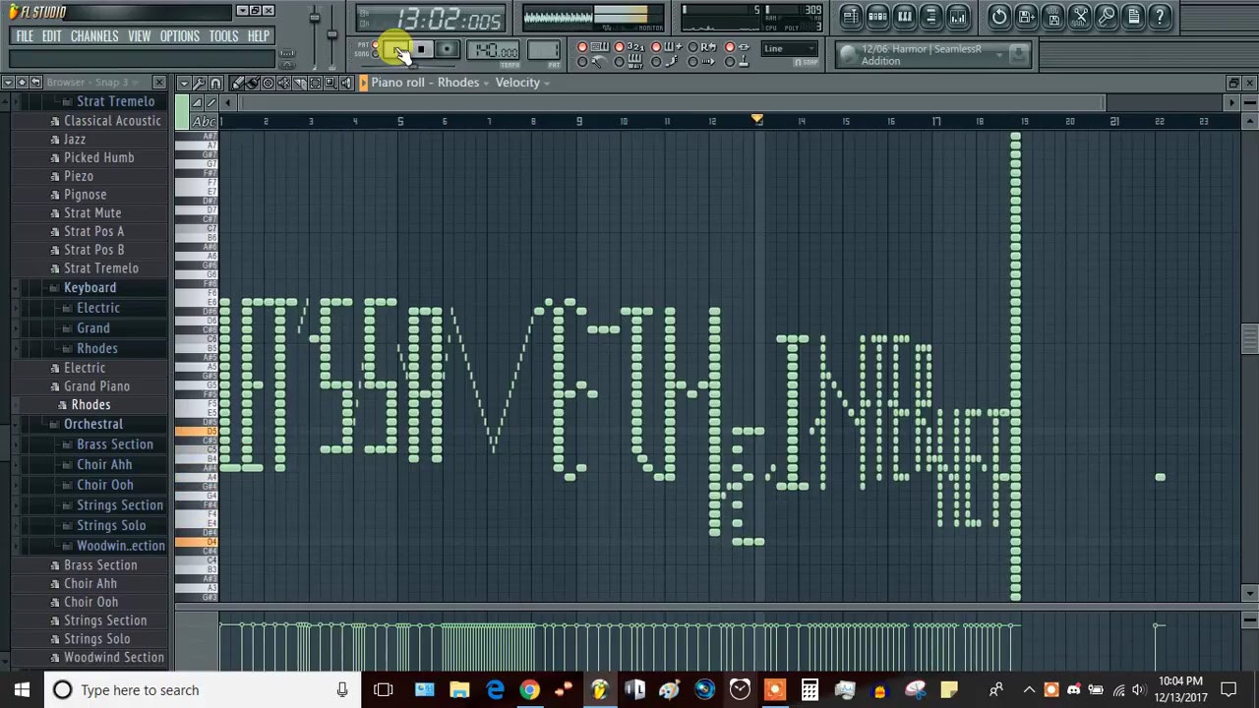
Task: Open the piano roll wrench tools menu
Action: click(200, 83)
